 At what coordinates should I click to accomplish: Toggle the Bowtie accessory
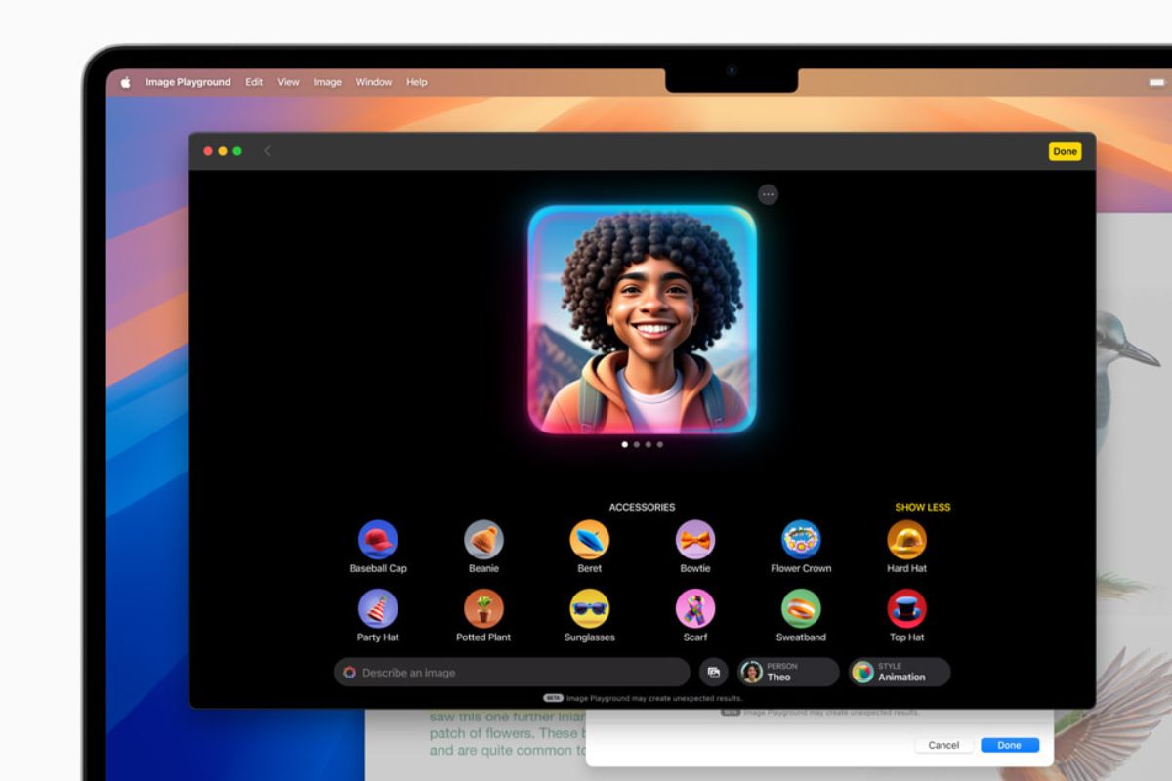(694, 541)
